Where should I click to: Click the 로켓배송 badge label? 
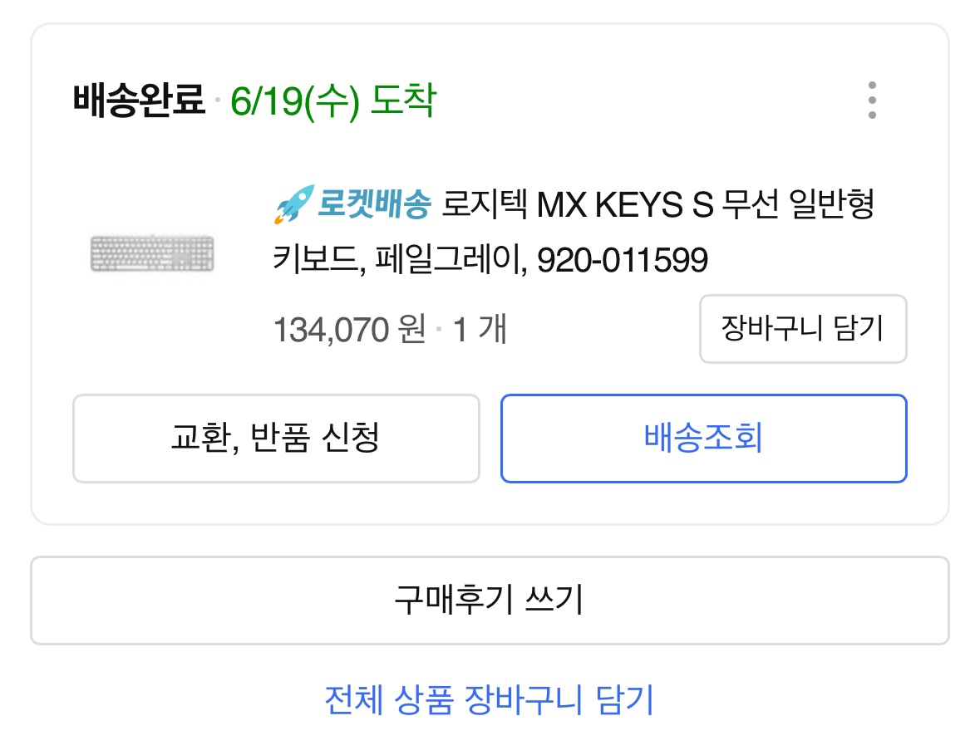click(374, 204)
